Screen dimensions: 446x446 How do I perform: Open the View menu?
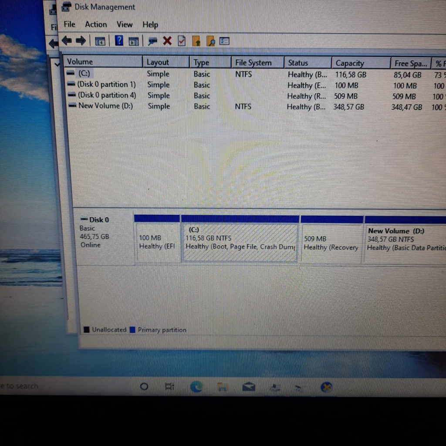[124, 24]
